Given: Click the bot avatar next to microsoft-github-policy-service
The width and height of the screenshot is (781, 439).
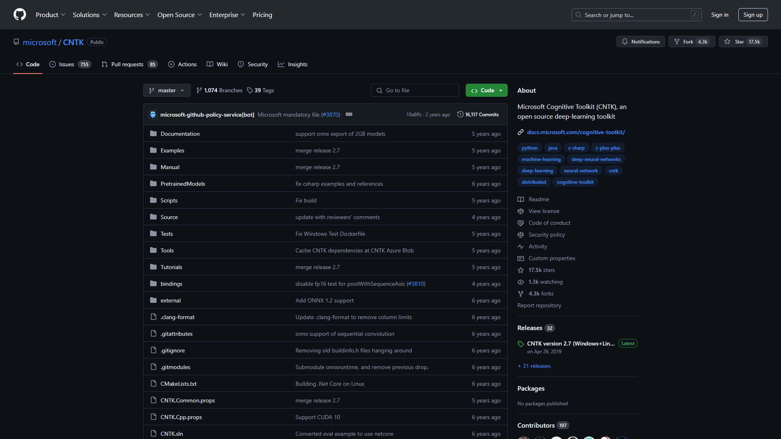Looking at the screenshot, I should [153, 114].
